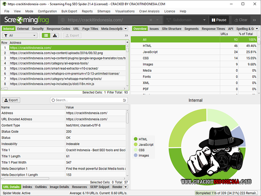Expand more tabs in the Overview panel
Screen dimensions: 261x196
point(257,29)
